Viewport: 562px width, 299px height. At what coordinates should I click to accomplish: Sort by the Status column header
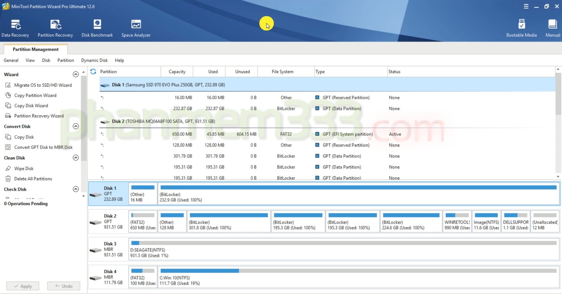click(471, 72)
